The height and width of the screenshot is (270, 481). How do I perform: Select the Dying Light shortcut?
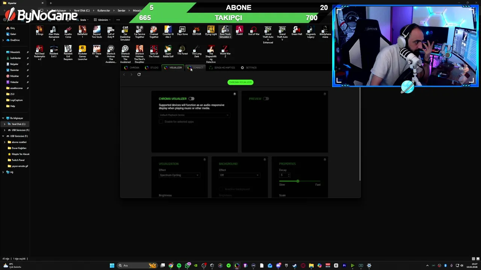pyautogui.click(x=211, y=31)
